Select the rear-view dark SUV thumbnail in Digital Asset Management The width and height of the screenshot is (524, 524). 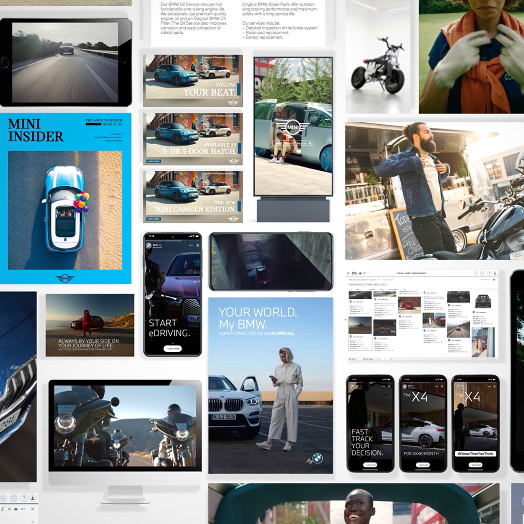pyautogui.click(x=483, y=301)
